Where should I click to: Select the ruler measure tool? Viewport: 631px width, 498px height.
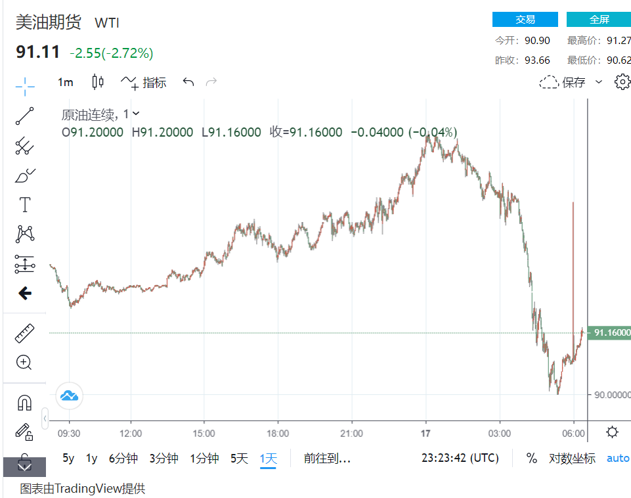coord(24,333)
